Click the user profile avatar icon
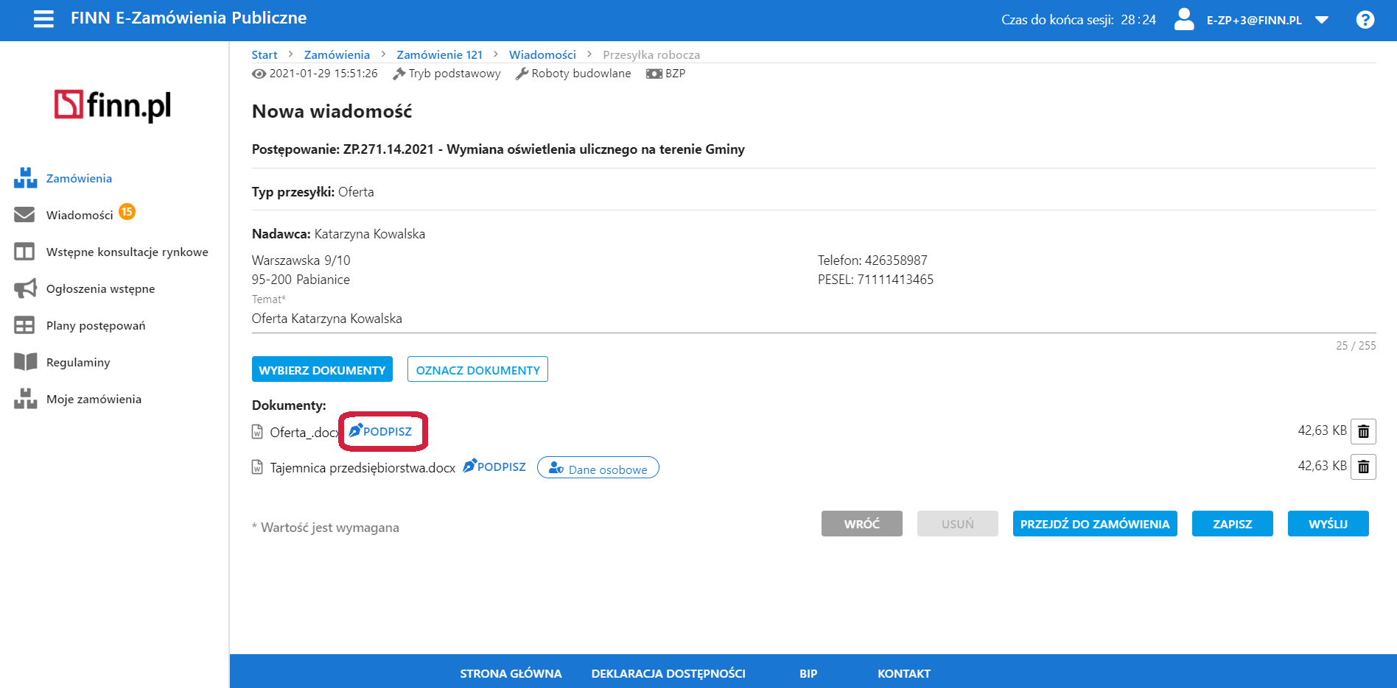The height and width of the screenshot is (688, 1397). 1184,19
